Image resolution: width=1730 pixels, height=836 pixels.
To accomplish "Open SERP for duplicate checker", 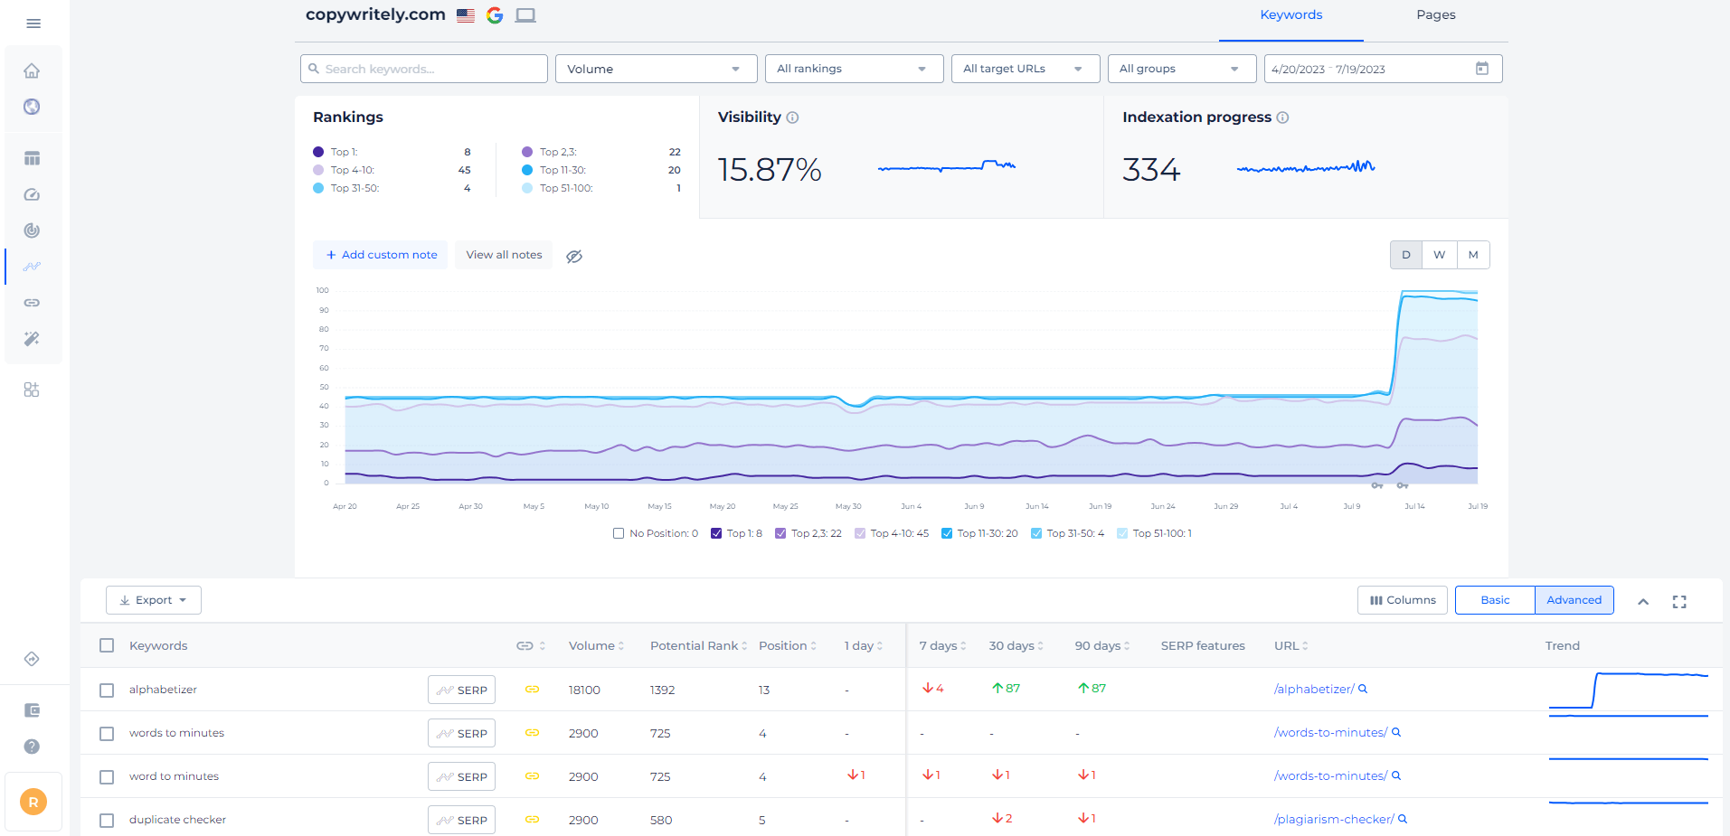I will (461, 820).
